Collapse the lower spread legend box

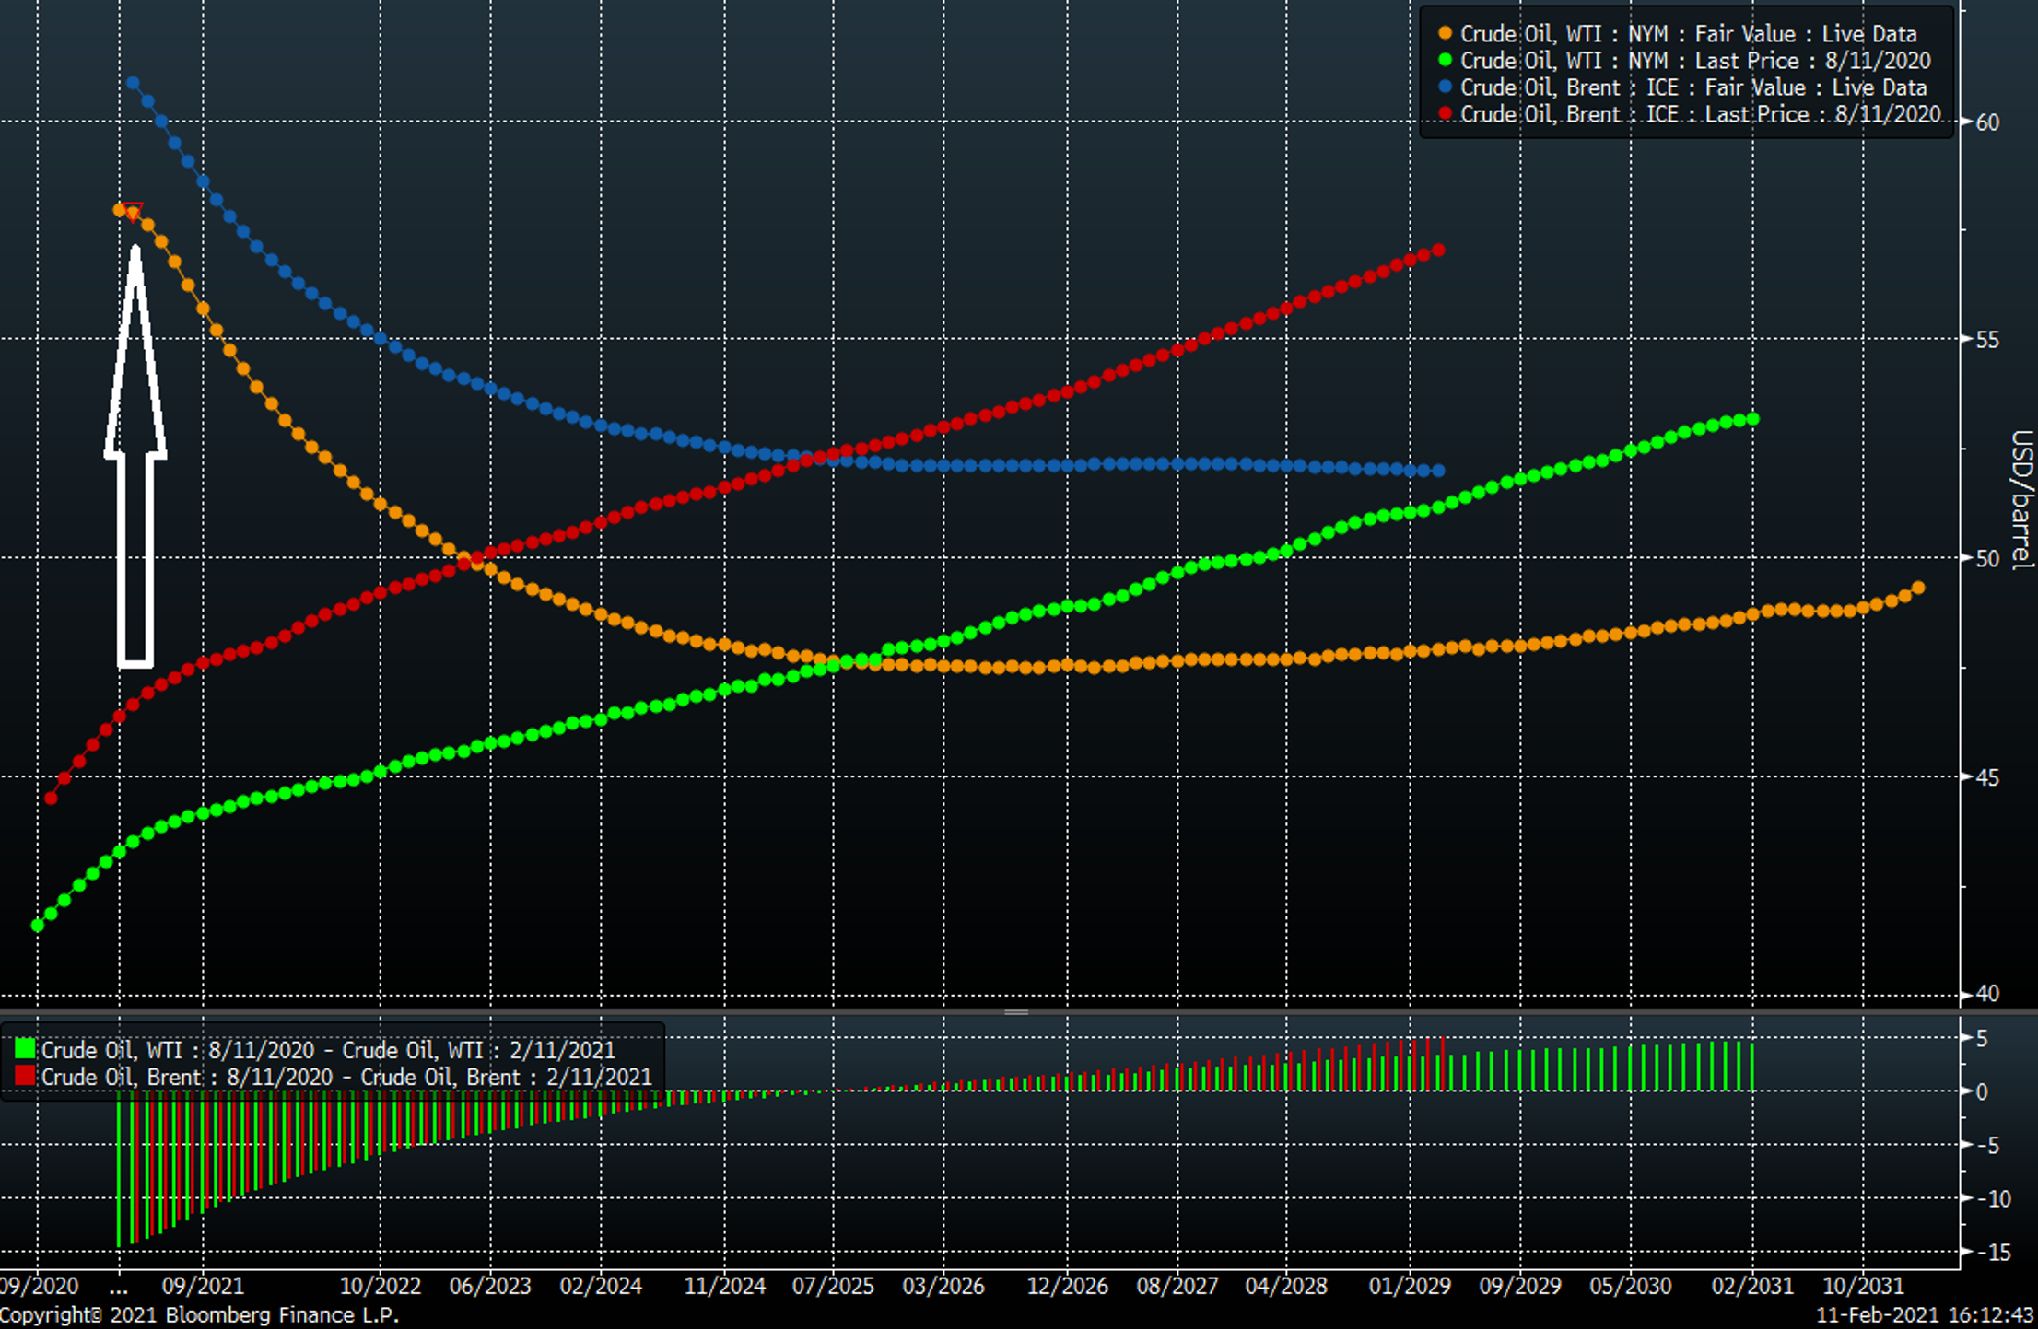(332, 1064)
